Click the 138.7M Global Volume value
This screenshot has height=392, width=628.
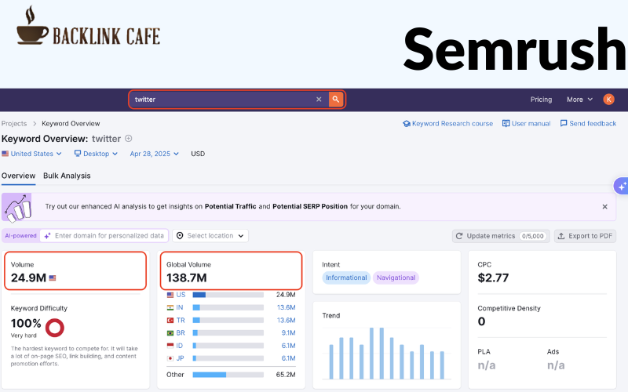click(187, 278)
